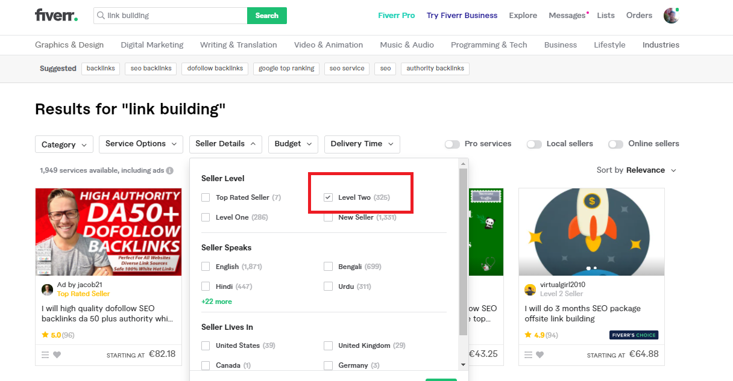
Task: Toggle Local sellers switch
Action: (x=534, y=144)
